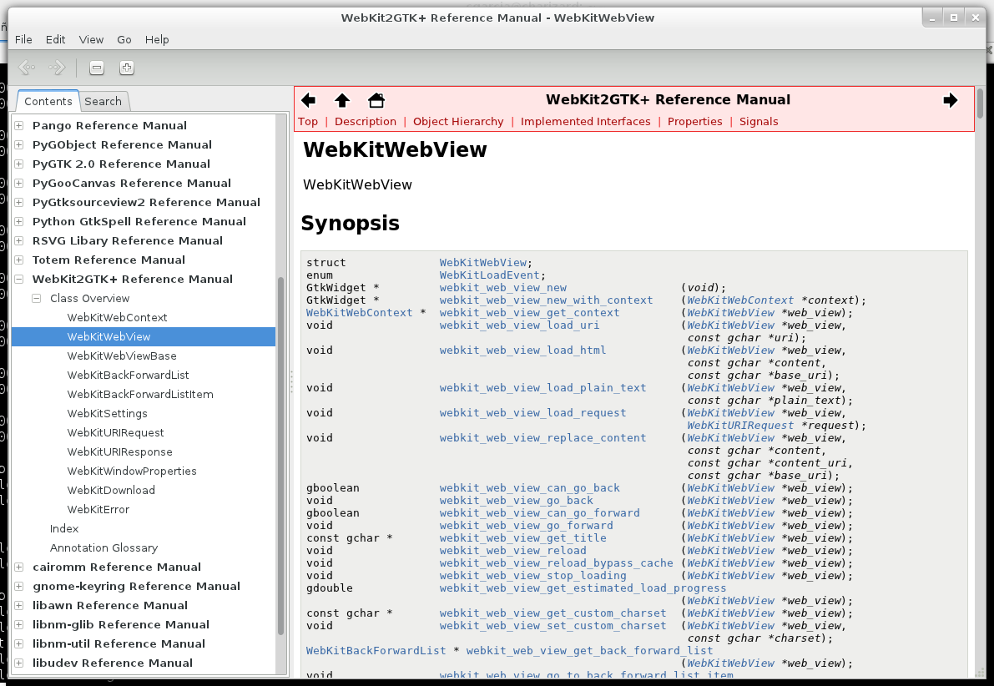Screen dimensions: 994x686
Task: Go to Implemented Interfaces link
Action: (x=585, y=122)
